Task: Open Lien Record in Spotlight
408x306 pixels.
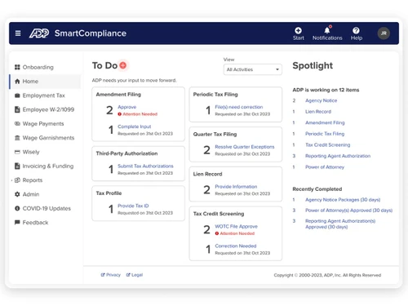Action: [318, 112]
